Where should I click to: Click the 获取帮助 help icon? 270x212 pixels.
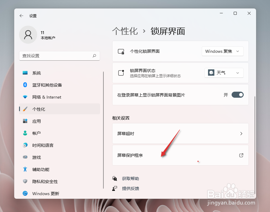pos(115,179)
